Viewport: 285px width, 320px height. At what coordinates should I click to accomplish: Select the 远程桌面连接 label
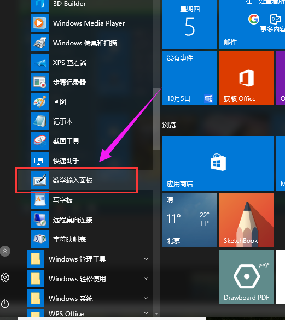[x=73, y=220]
